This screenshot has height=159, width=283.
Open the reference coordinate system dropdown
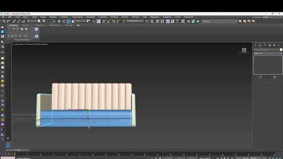(x=80, y=21)
